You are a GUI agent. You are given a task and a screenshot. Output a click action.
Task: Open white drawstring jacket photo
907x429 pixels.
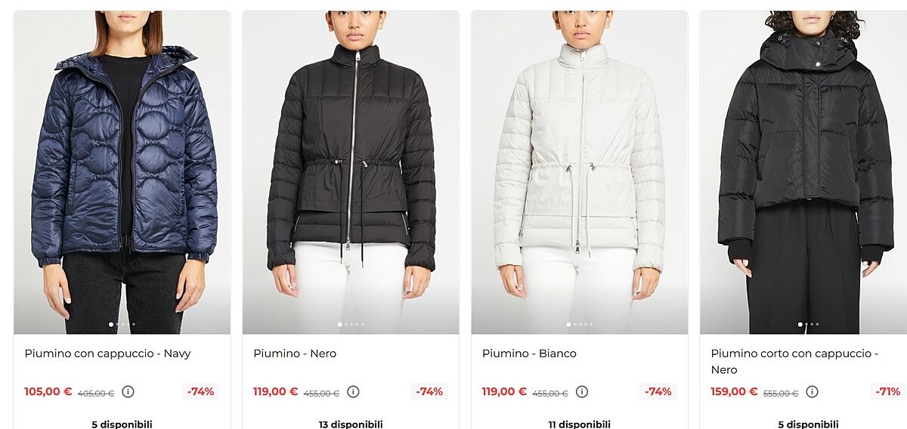coord(580,172)
